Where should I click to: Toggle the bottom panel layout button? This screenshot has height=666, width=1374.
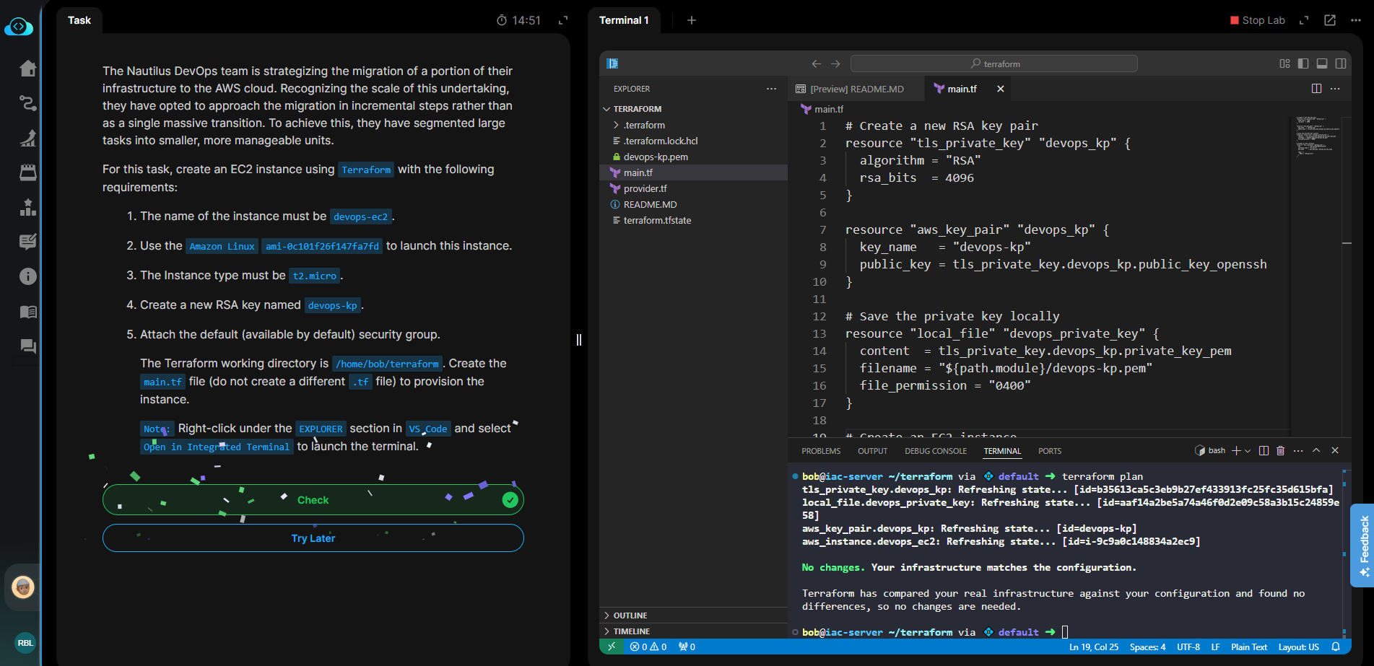coord(1321,63)
